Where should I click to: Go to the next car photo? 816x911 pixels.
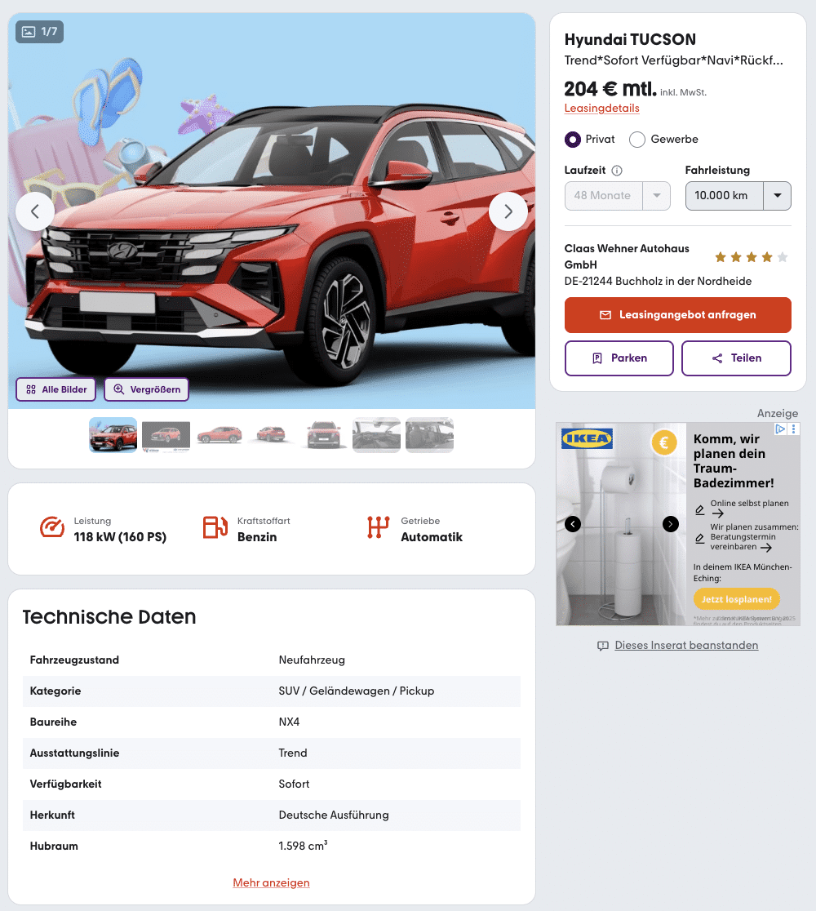coord(508,211)
